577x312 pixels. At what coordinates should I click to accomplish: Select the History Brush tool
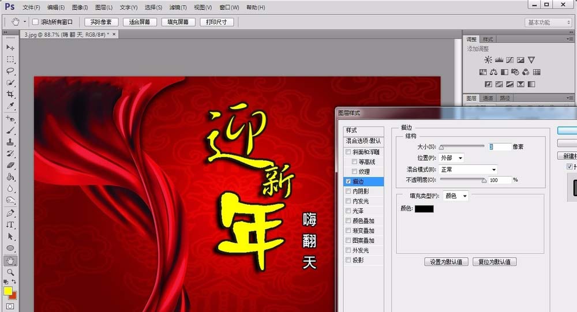[10, 154]
